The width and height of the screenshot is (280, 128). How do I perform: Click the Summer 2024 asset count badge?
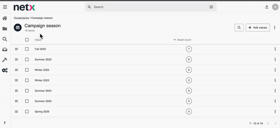click(189, 91)
